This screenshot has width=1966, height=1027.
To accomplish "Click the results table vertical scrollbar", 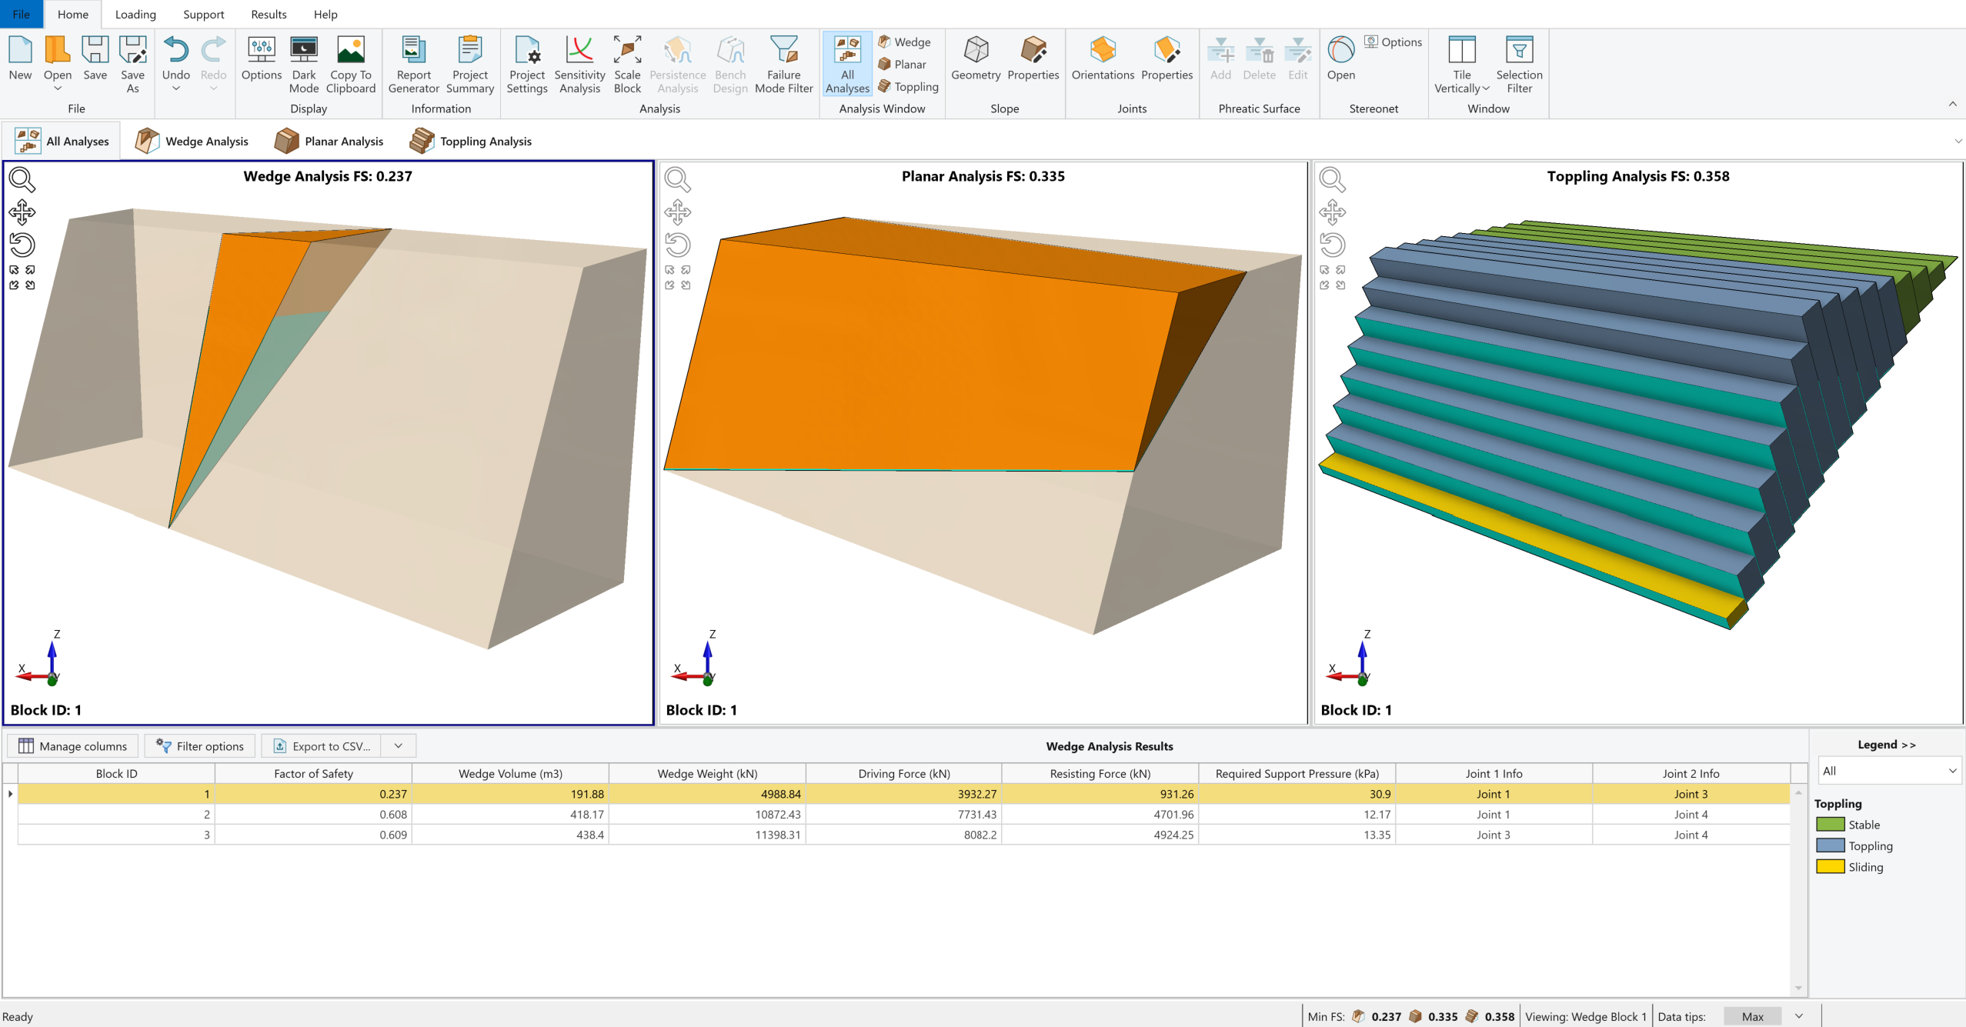I will click(x=1798, y=890).
